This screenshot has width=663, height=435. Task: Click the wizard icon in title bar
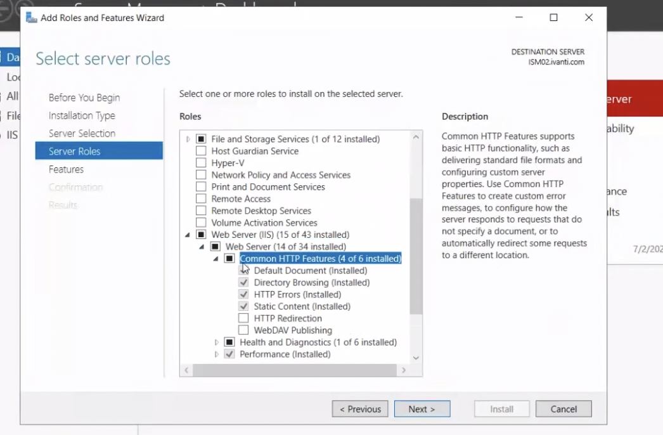(31, 18)
